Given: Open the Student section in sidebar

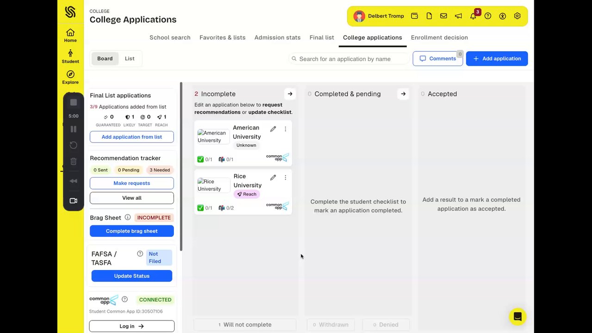Looking at the screenshot, I should click(x=70, y=56).
